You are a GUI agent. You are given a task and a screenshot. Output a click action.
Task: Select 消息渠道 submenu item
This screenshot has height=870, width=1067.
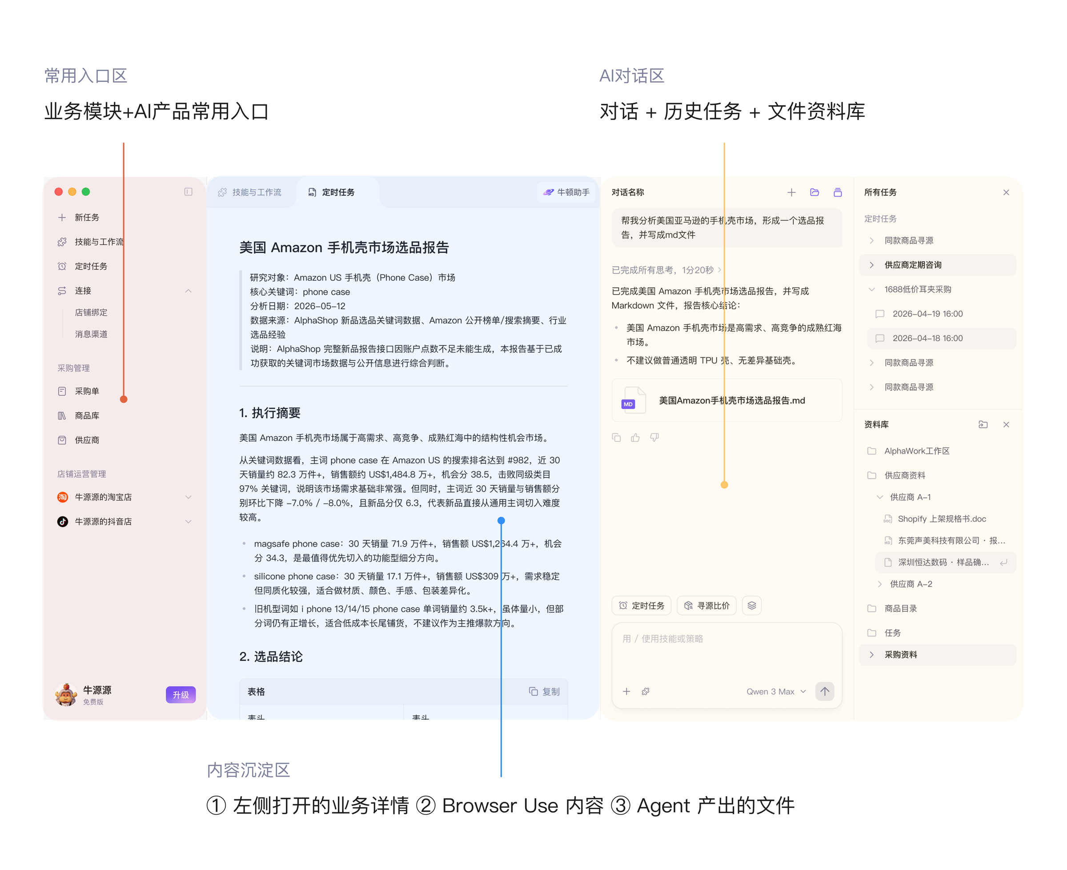point(91,334)
